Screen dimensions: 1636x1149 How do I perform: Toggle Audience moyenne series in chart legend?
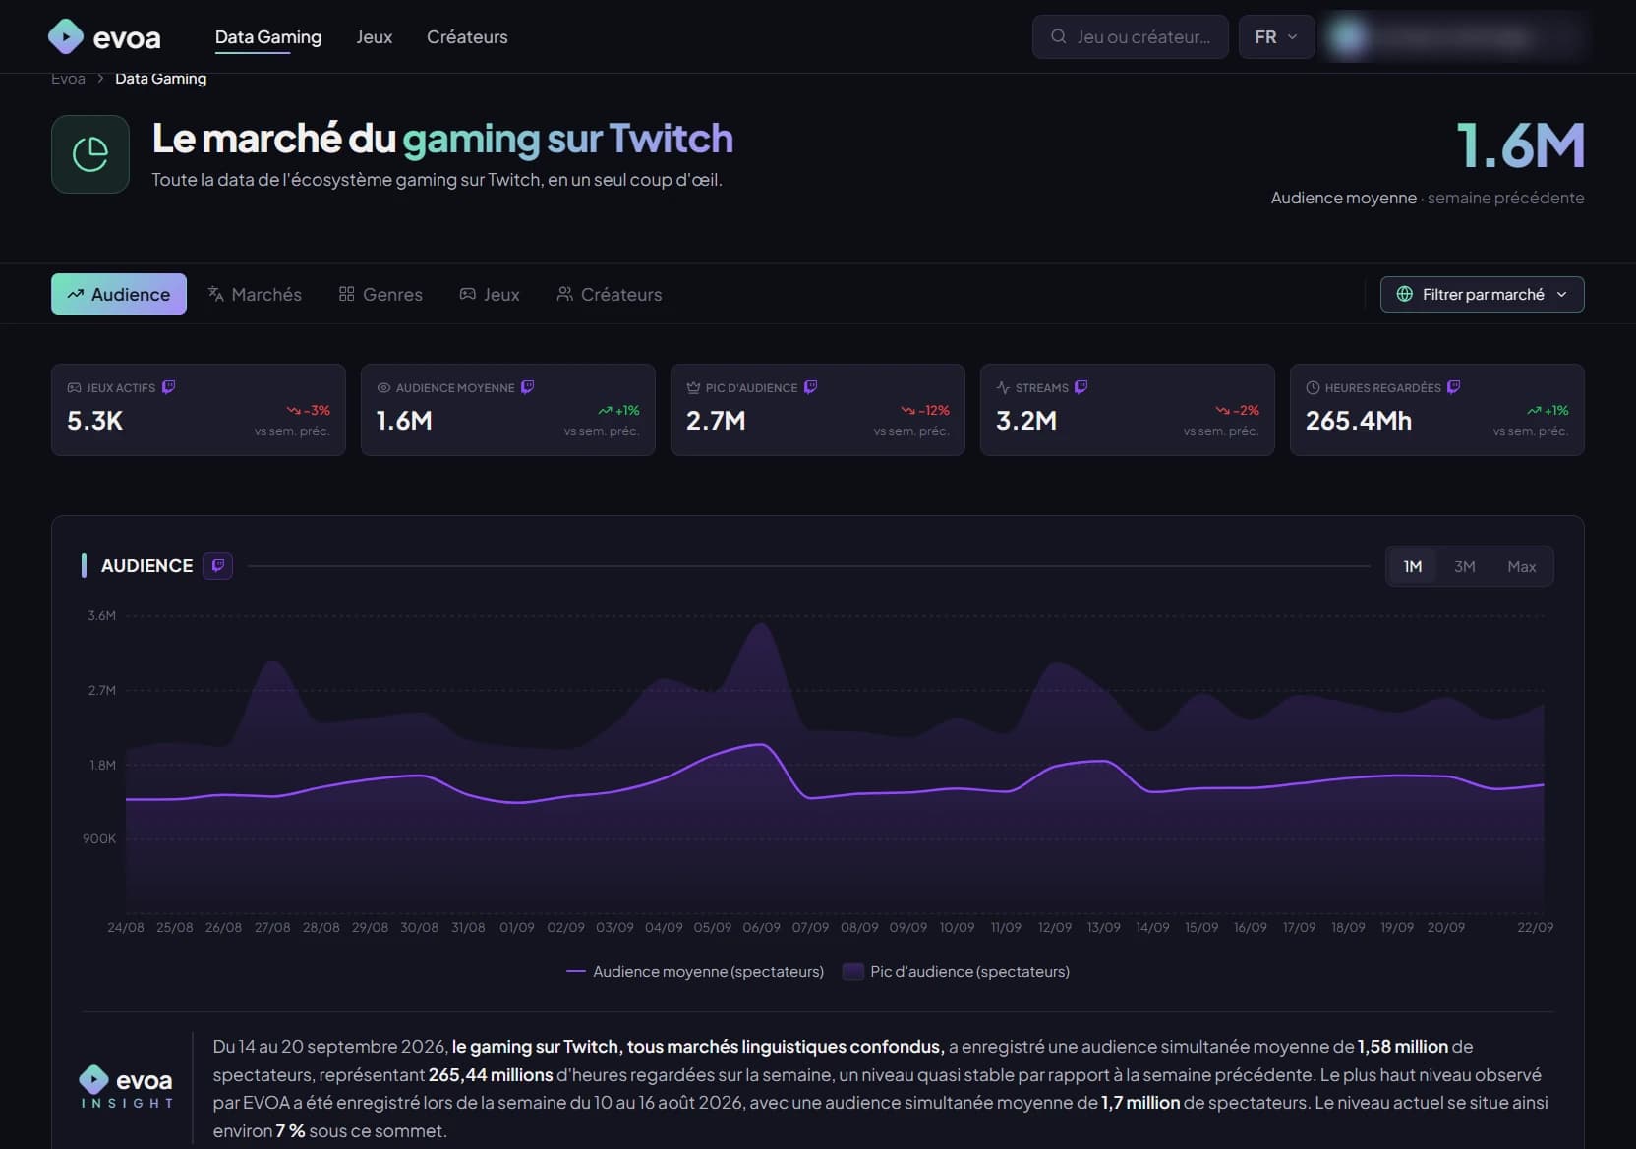point(695,971)
